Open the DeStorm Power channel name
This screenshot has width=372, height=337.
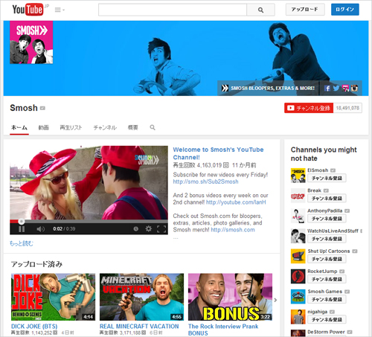pyautogui.click(x=326, y=332)
